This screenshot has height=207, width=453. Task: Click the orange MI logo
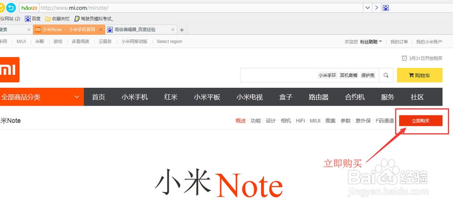pos(9,70)
